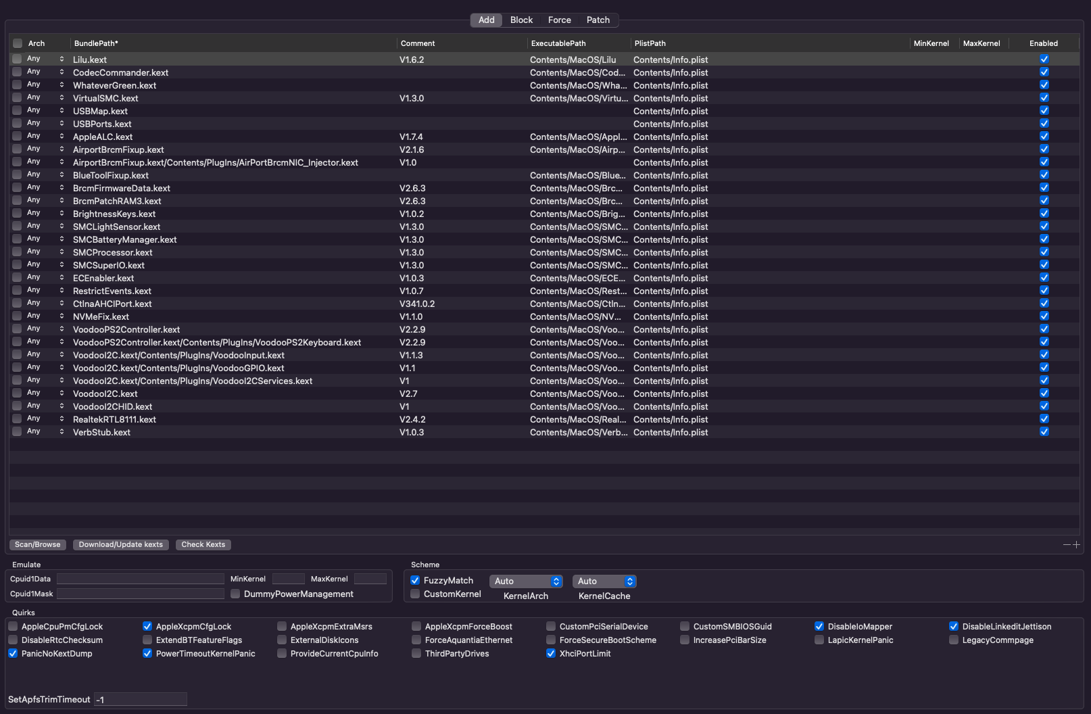Open the Arch selector for WhateverGreen.kext row
1091x714 pixels.
point(62,85)
